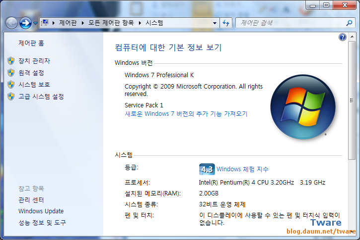Click the Windows 버전 section header
Viewport: 360px width, 240px height.
tap(134, 63)
